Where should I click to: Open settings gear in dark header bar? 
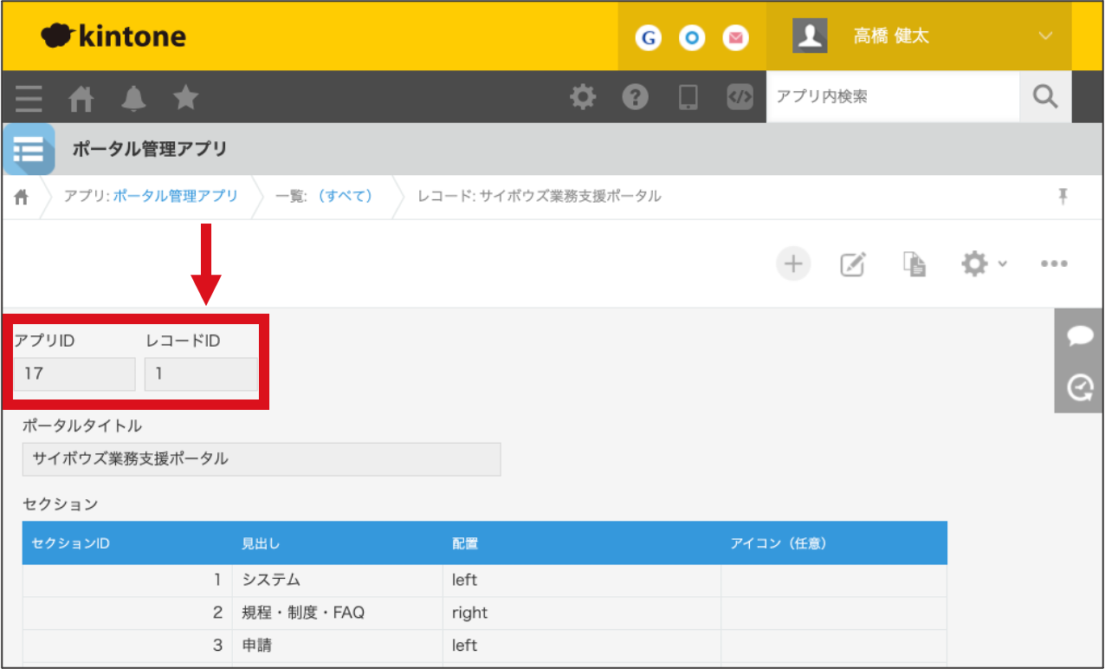coord(583,96)
